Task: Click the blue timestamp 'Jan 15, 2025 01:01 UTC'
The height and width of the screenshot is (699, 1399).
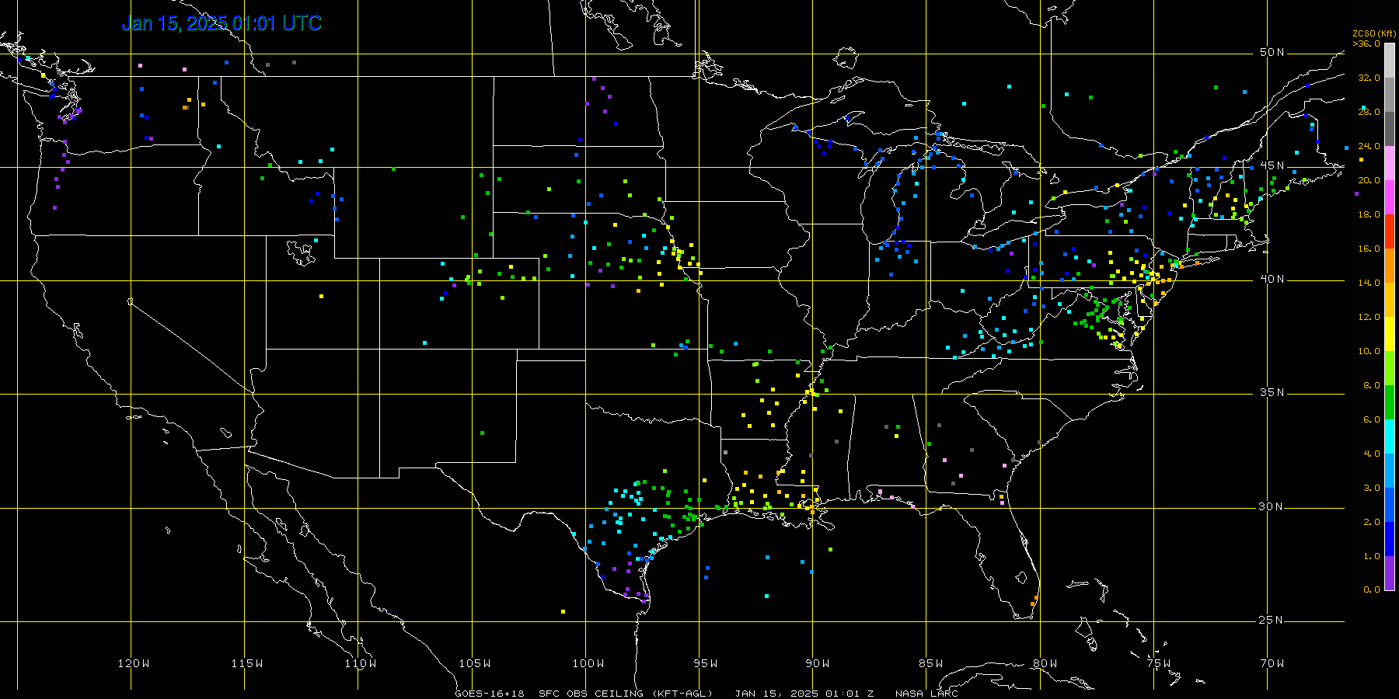Action: tap(222, 23)
